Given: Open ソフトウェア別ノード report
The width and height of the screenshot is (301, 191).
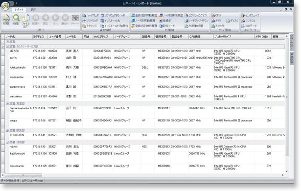Looking at the screenshot, I should pos(113,15).
